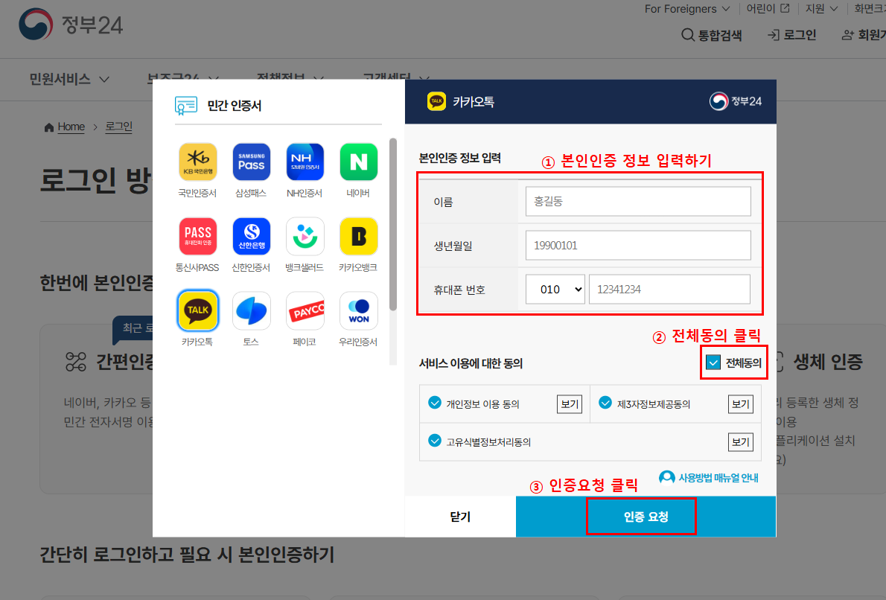Select the 카카오톡 TALK certificate icon
The width and height of the screenshot is (886, 600).
[197, 310]
